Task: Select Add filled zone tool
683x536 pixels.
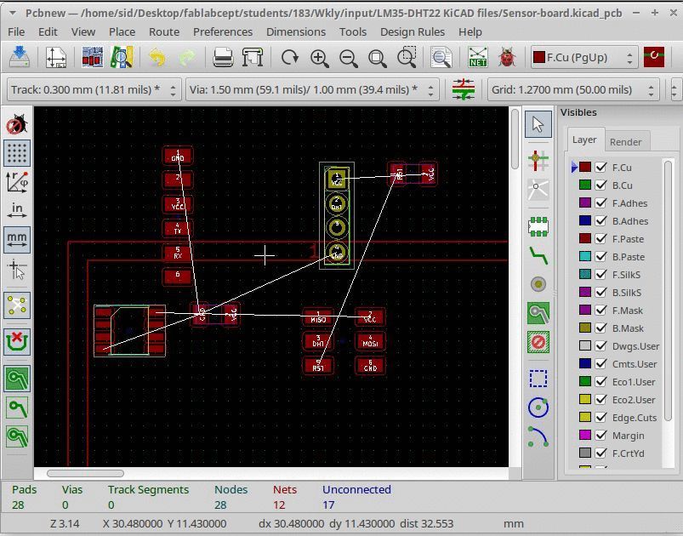Action: coord(538,313)
